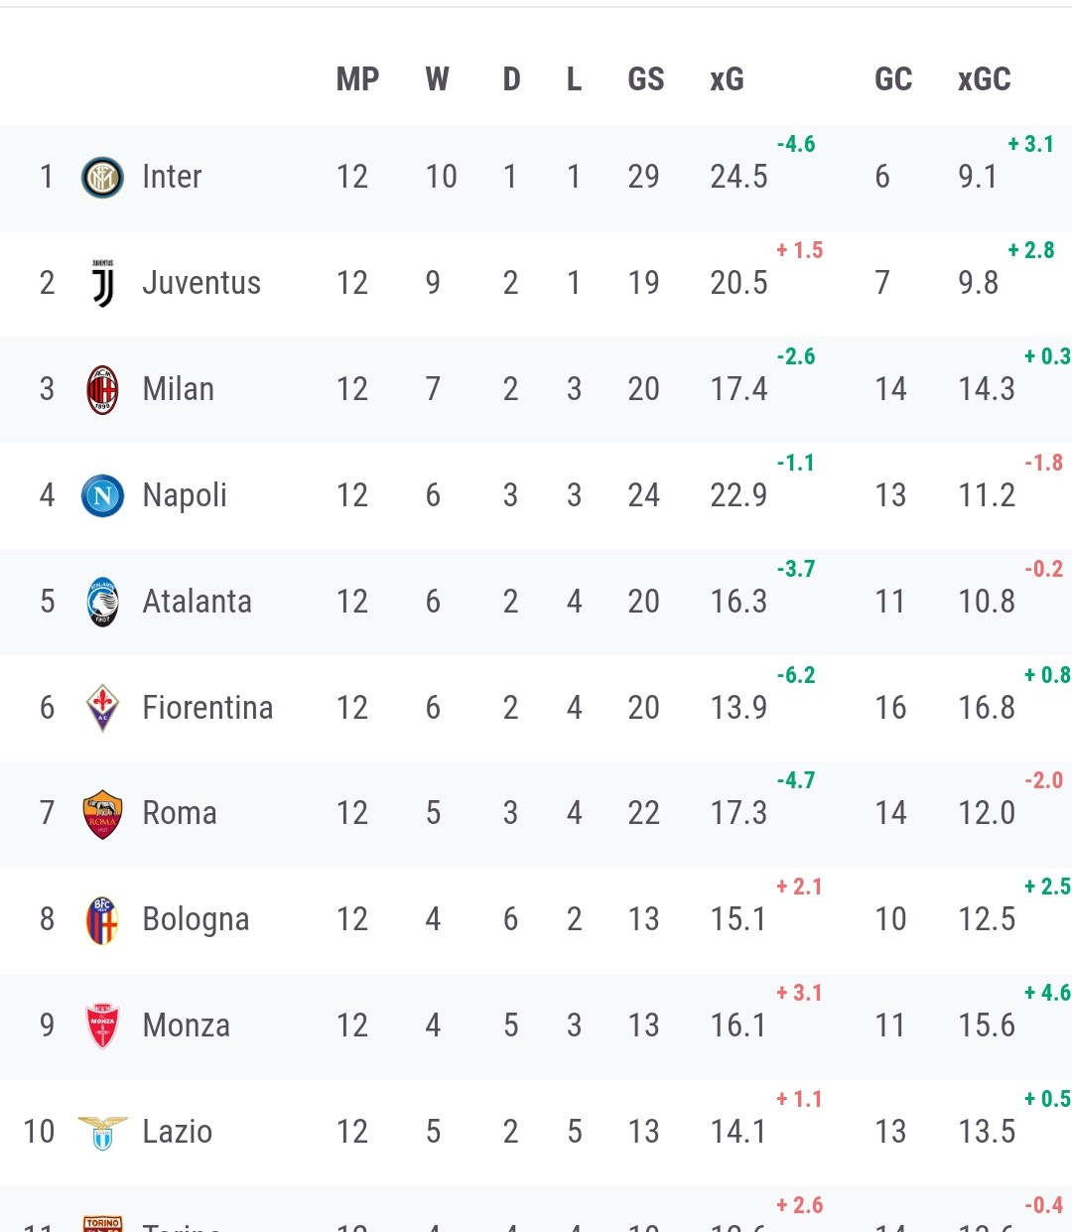This screenshot has height=1232, width=1072.
Task: Open the Juventus team page link
Action: coord(201,283)
